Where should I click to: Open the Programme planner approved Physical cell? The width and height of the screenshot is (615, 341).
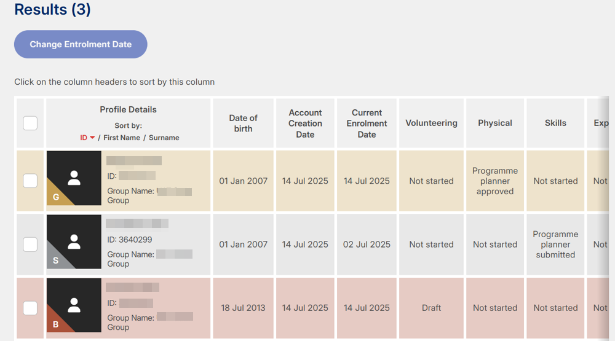pyautogui.click(x=495, y=181)
